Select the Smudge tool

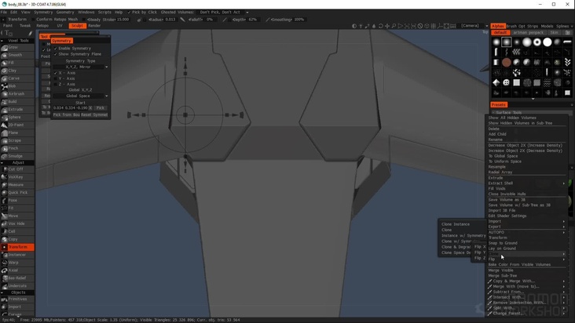[x=17, y=156]
